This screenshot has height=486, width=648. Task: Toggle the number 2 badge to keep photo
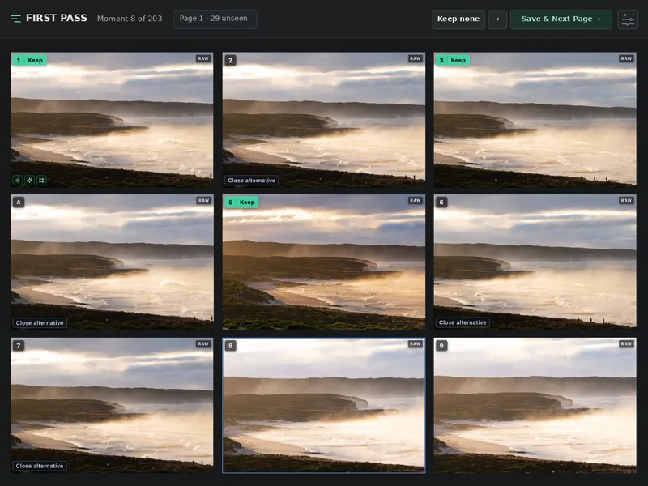tap(231, 60)
